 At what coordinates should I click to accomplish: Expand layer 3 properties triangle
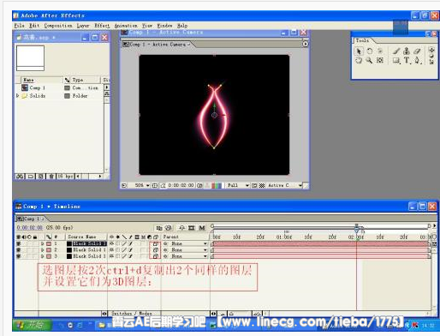coord(43,256)
